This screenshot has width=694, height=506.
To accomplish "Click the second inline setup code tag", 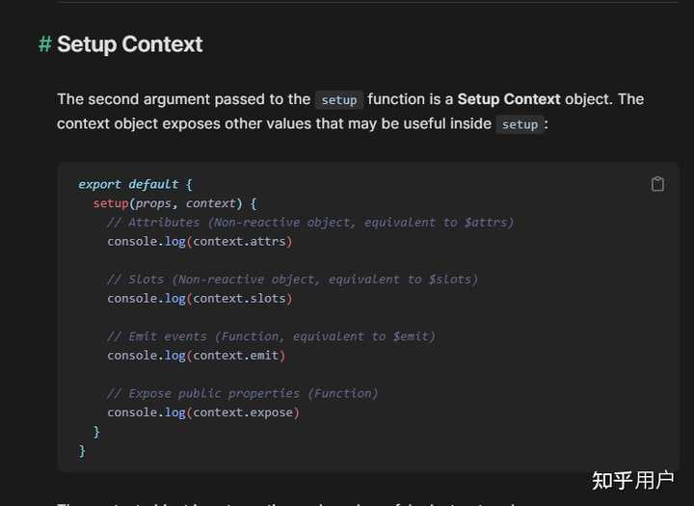I will pyautogui.click(x=520, y=124).
